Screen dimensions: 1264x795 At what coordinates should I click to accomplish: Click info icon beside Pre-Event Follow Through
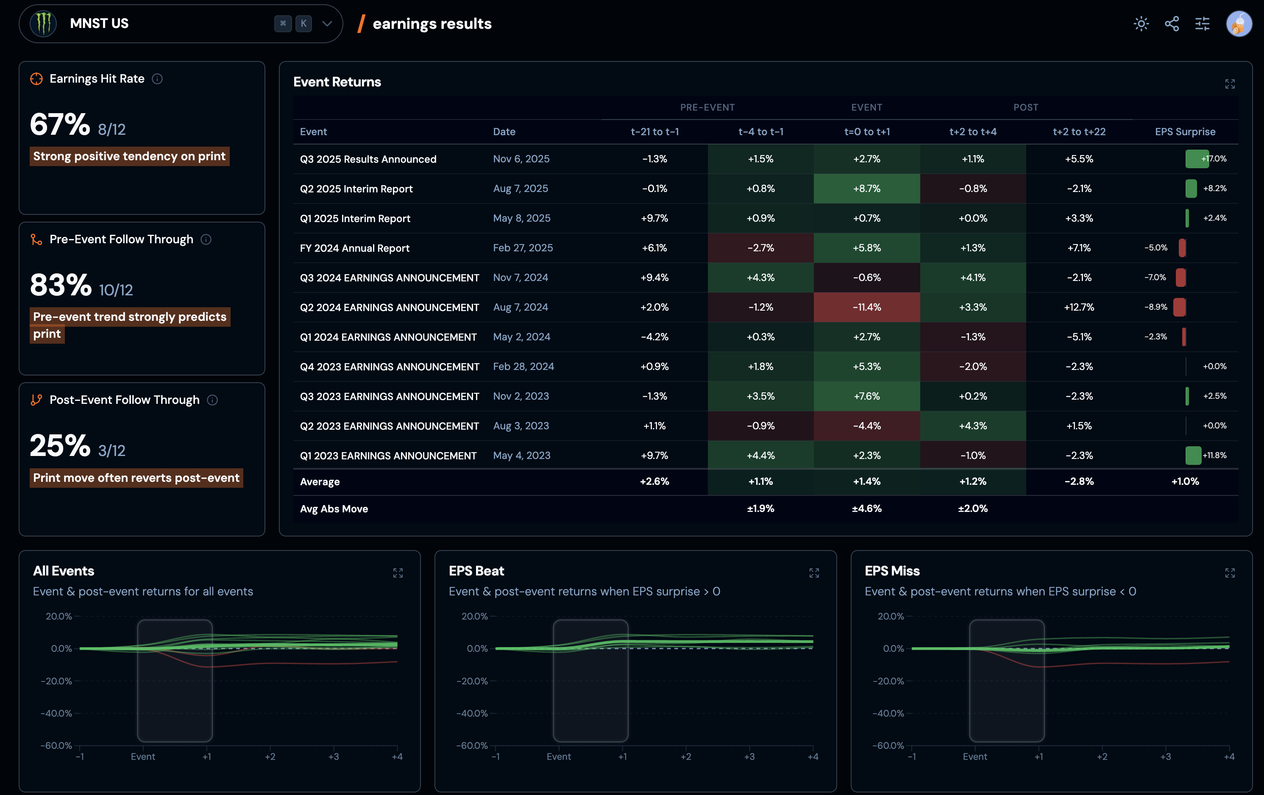pos(206,239)
